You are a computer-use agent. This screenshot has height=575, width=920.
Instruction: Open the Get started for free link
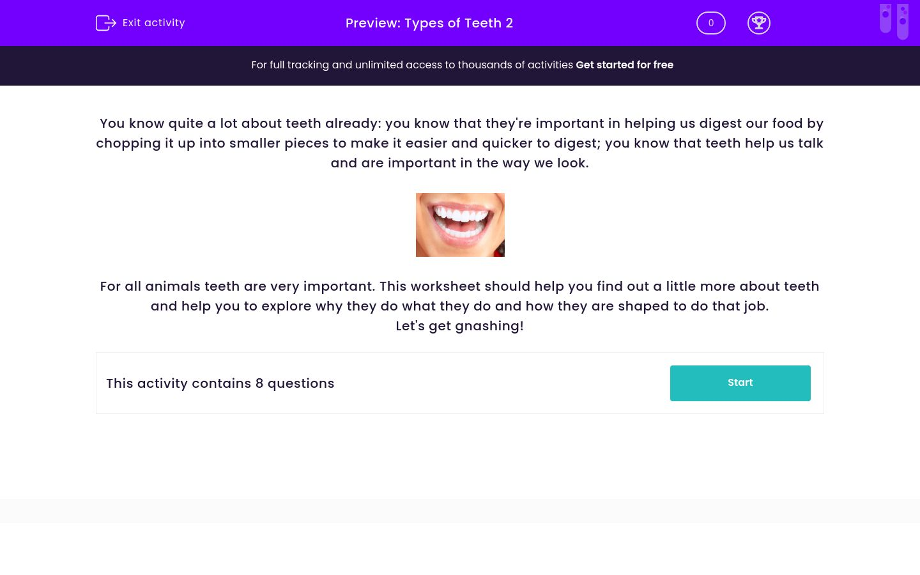pos(624,65)
